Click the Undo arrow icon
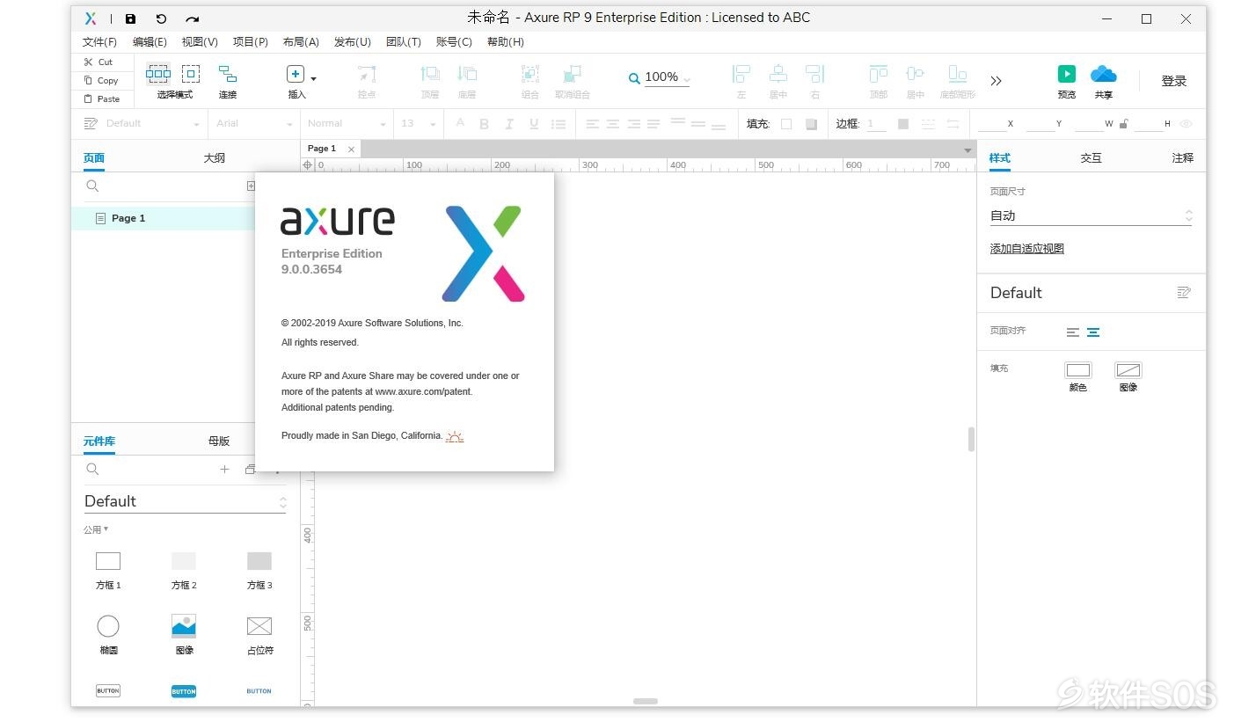The image size is (1234, 722). pos(161,18)
